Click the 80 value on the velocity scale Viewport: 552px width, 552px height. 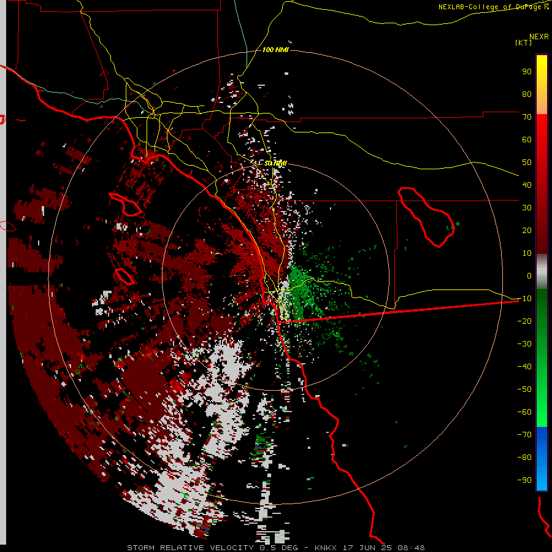click(527, 94)
